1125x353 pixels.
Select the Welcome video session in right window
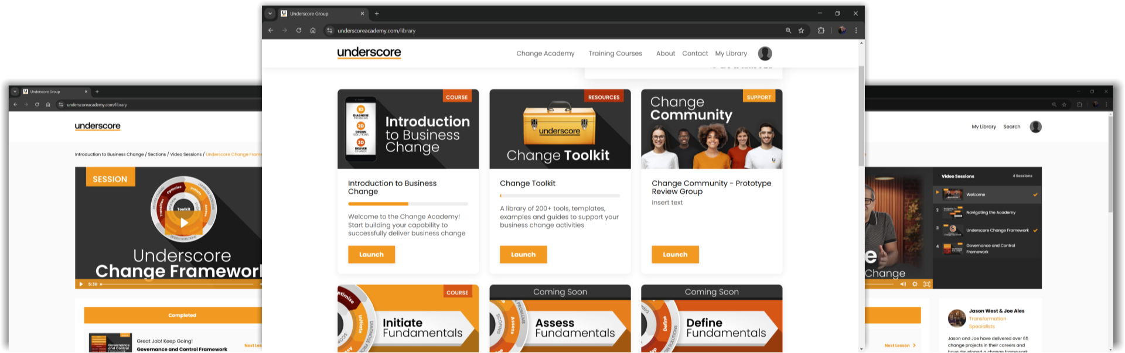[x=987, y=194]
